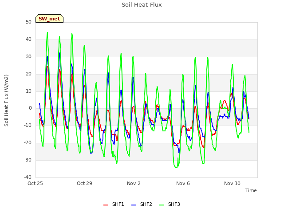Click the Soil Heat Flux (W/m2) axis title
The image size is (284, 213).
tap(6, 100)
